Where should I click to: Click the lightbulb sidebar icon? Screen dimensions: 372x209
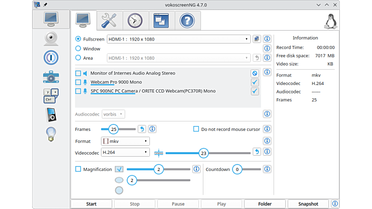pos(51,133)
